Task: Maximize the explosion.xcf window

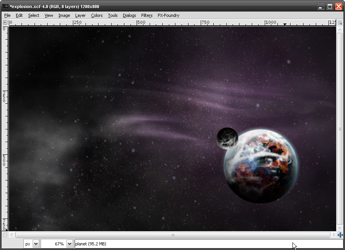Action: point(330,7)
